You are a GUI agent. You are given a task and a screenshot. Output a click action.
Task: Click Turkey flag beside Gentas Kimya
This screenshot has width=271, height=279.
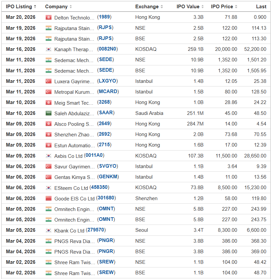49,177
